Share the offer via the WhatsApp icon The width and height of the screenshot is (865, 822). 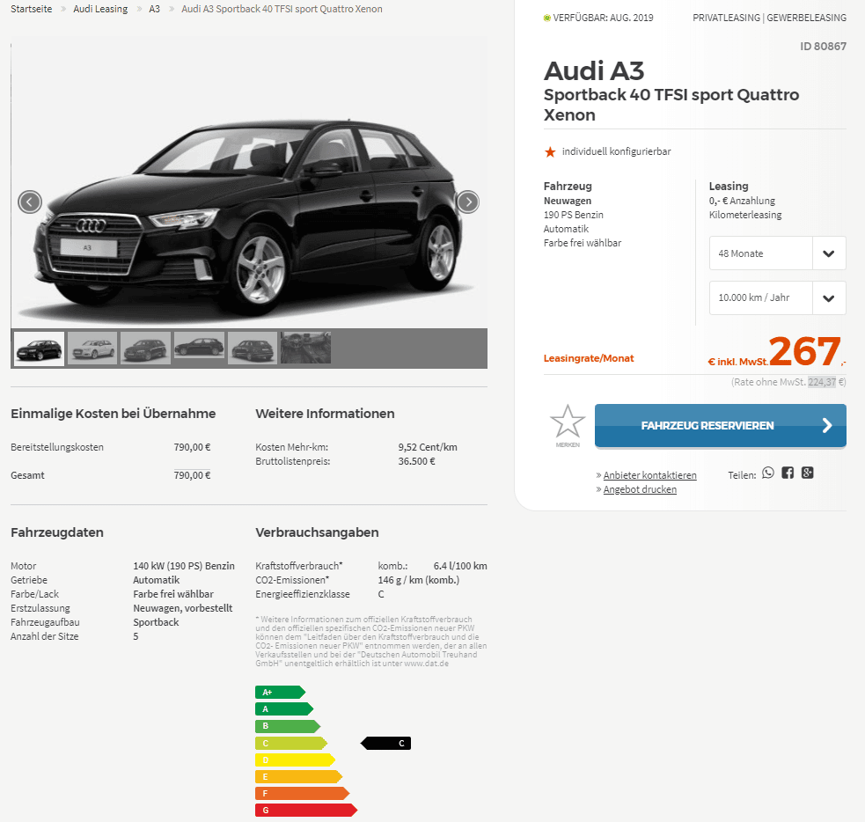tap(768, 473)
